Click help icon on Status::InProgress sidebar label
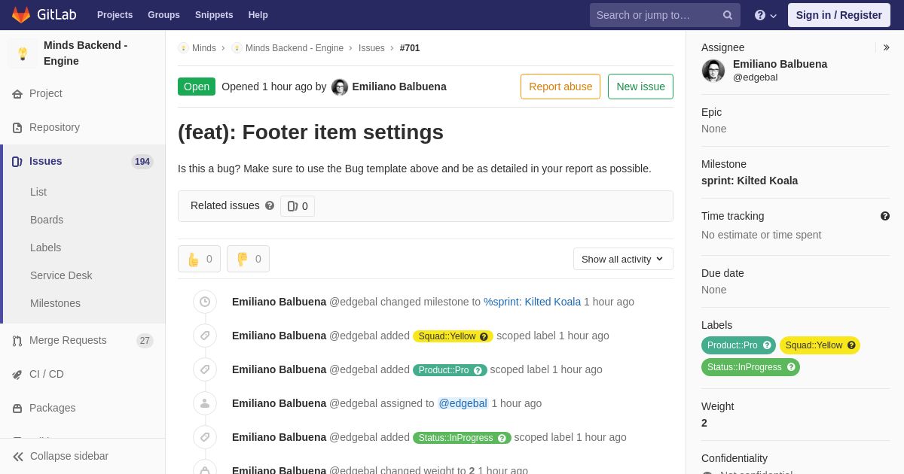The height and width of the screenshot is (474, 904). (x=791, y=367)
